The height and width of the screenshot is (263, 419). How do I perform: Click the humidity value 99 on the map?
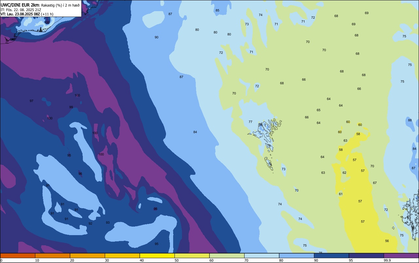coord(71,107)
